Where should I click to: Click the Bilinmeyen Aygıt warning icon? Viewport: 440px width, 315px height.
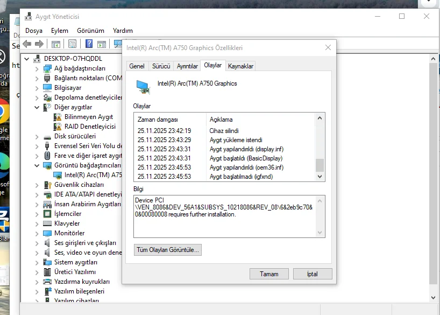point(58,117)
